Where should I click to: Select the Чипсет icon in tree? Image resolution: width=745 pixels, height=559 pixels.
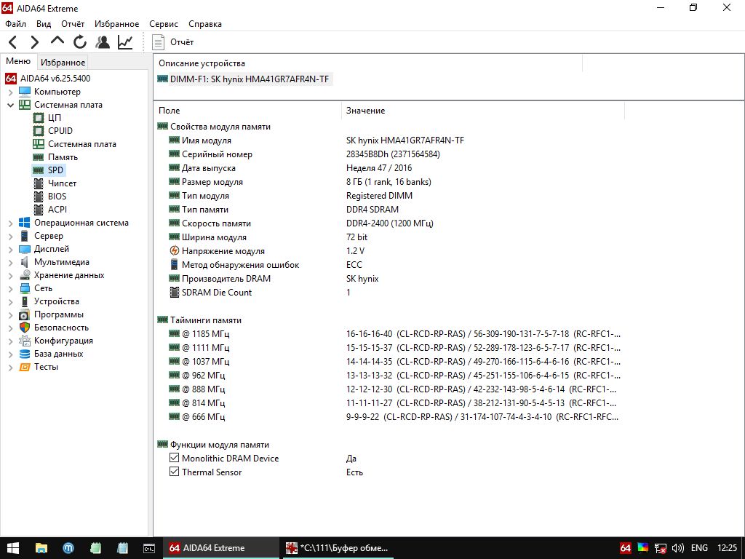coord(39,183)
